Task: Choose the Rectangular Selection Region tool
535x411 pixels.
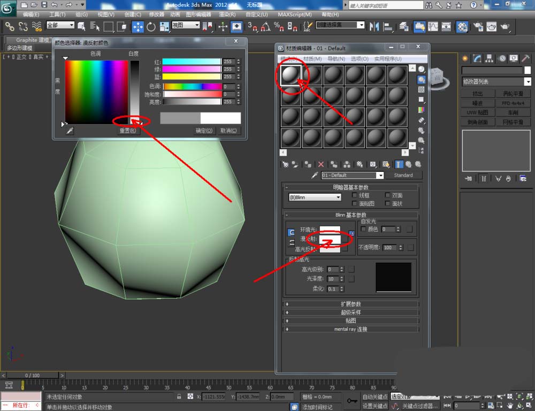Action: point(109,27)
